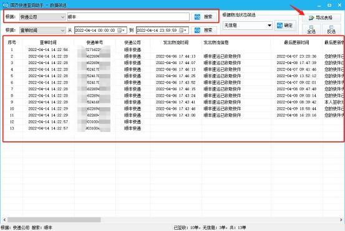Click status bar summary 已签收 10单 无信息 3单

point(210,228)
